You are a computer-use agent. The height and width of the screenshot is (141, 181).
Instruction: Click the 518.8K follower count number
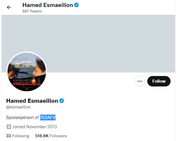[x=42, y=136]
